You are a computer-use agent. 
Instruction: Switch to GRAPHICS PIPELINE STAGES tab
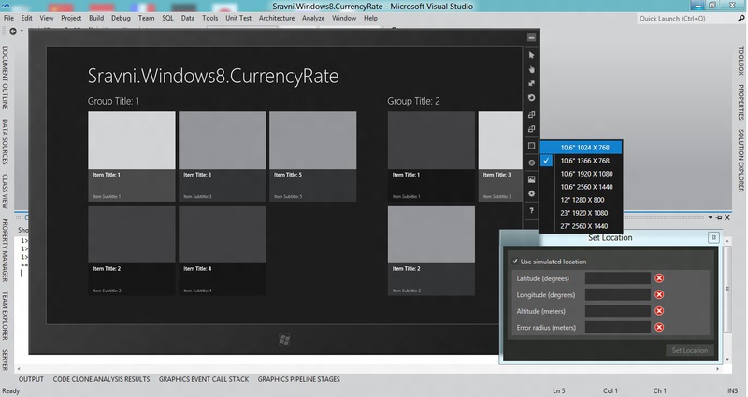[x=298, y=379]
